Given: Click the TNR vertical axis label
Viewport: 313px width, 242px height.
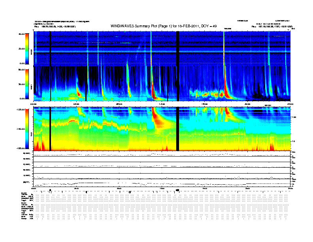Looking at the screenshot, I should click(x=31, y=135).
